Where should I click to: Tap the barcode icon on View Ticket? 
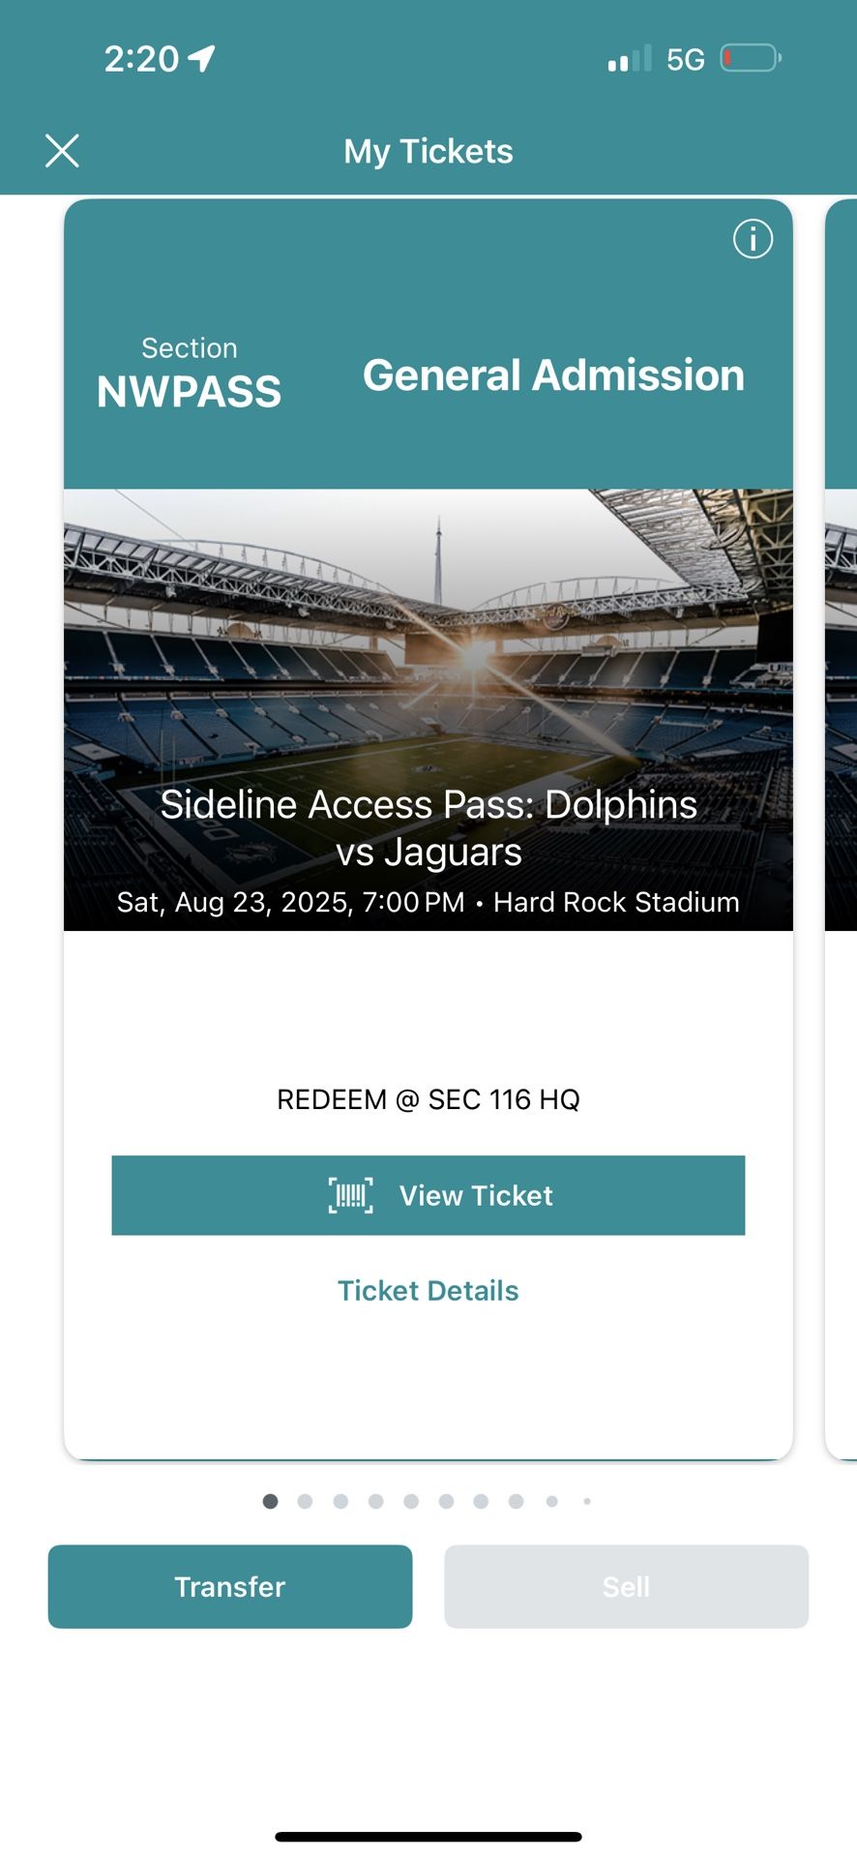click(350, 1196)
